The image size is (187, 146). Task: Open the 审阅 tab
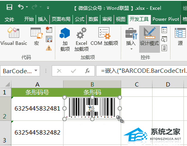[107, 19]
